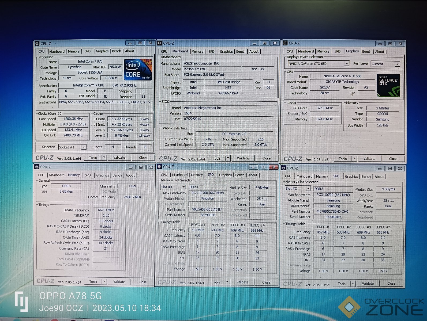Click the QPI Link value 2400.73 MHz

[x=73, y=135]
